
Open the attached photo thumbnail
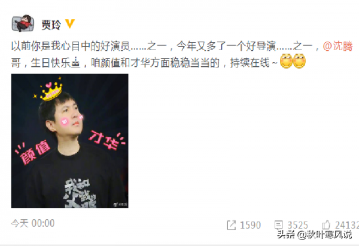pos(70,141)
